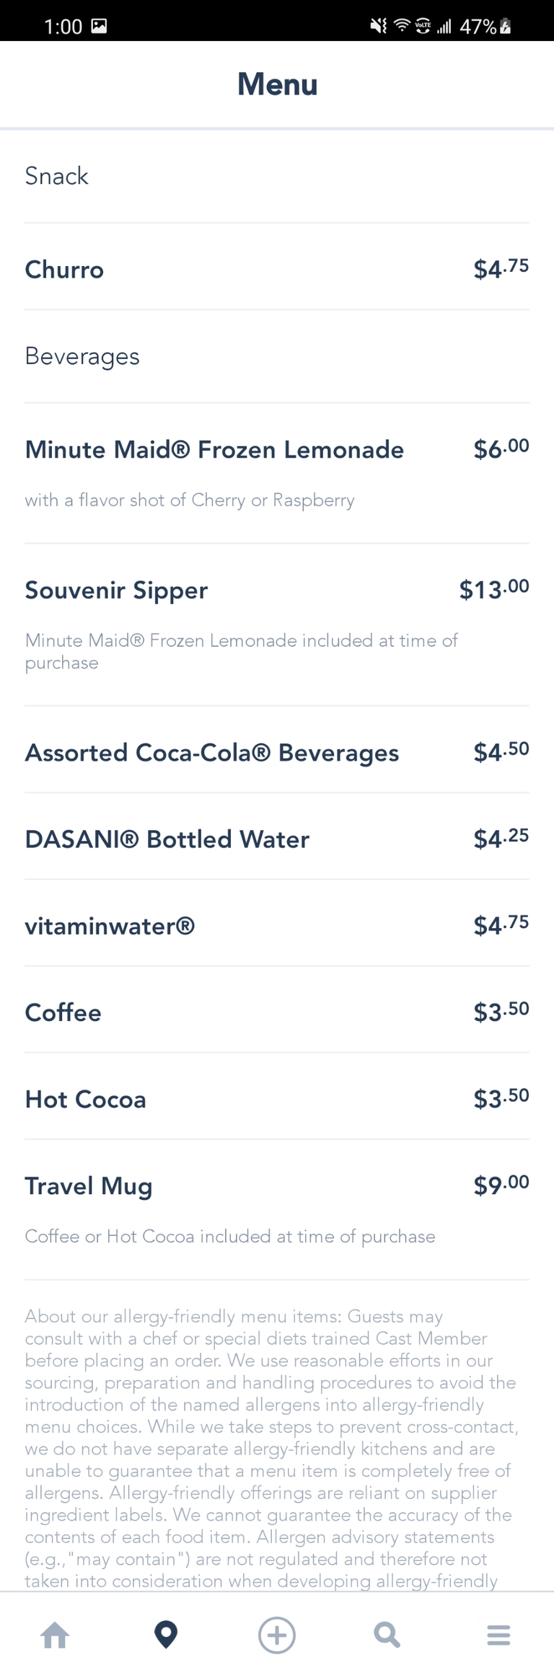Viewport: 554px width, 1678px height.
Task: Select Coffee from the beverages list
Action: pyautogui.click(x=63, y=1012)
